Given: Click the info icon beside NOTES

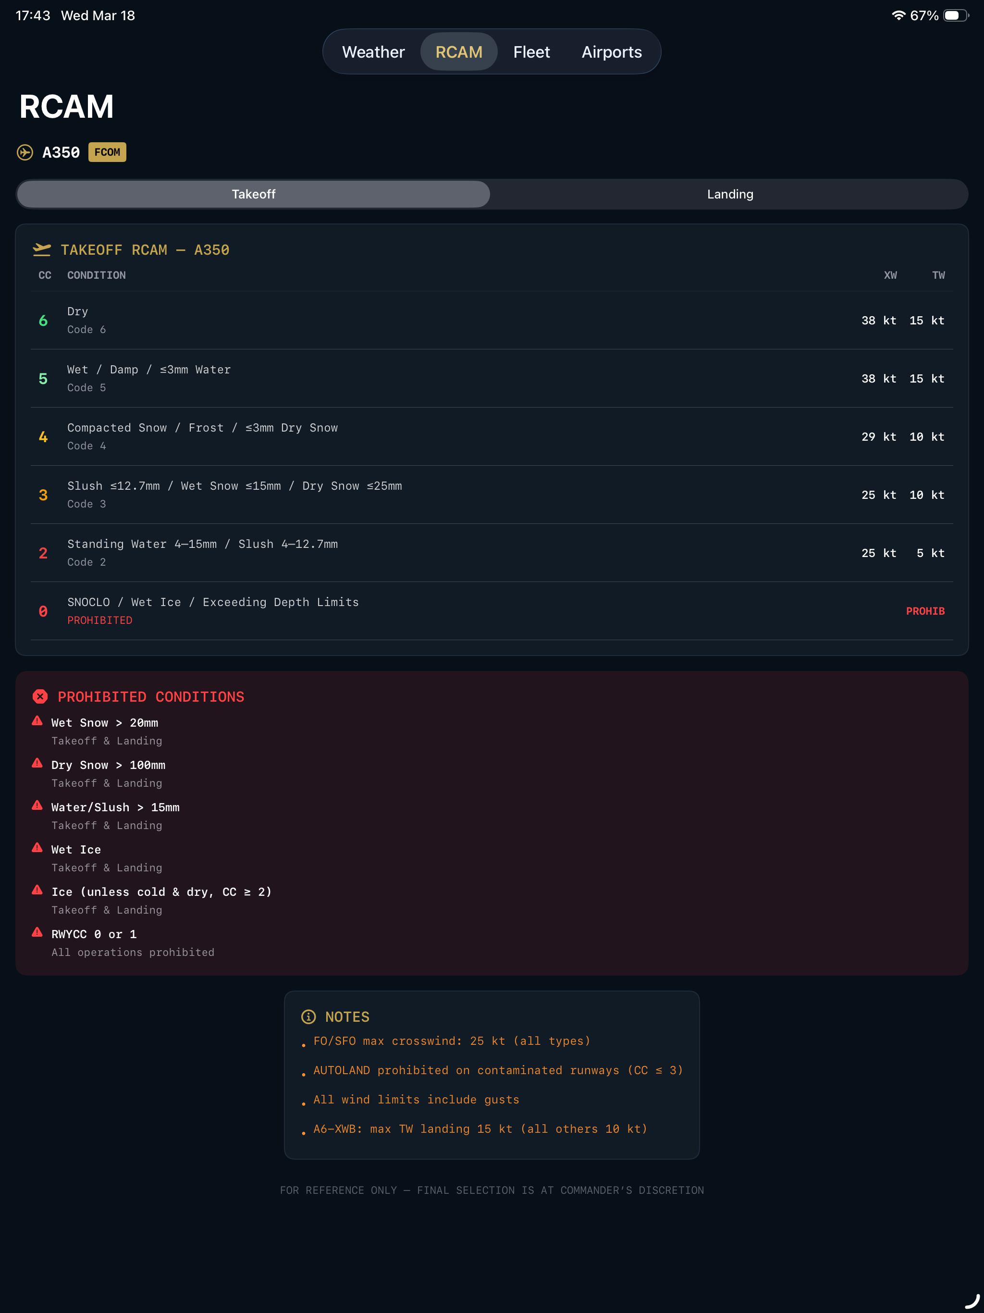Looking at the screenshot, I should pyautogui.click(x=308, y=1017).
